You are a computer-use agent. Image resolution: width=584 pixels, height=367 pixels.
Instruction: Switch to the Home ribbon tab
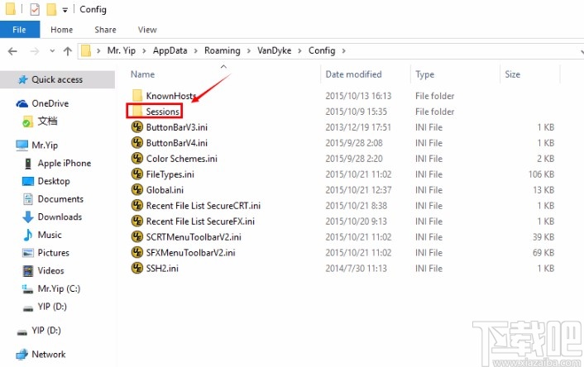click(62, 30)
